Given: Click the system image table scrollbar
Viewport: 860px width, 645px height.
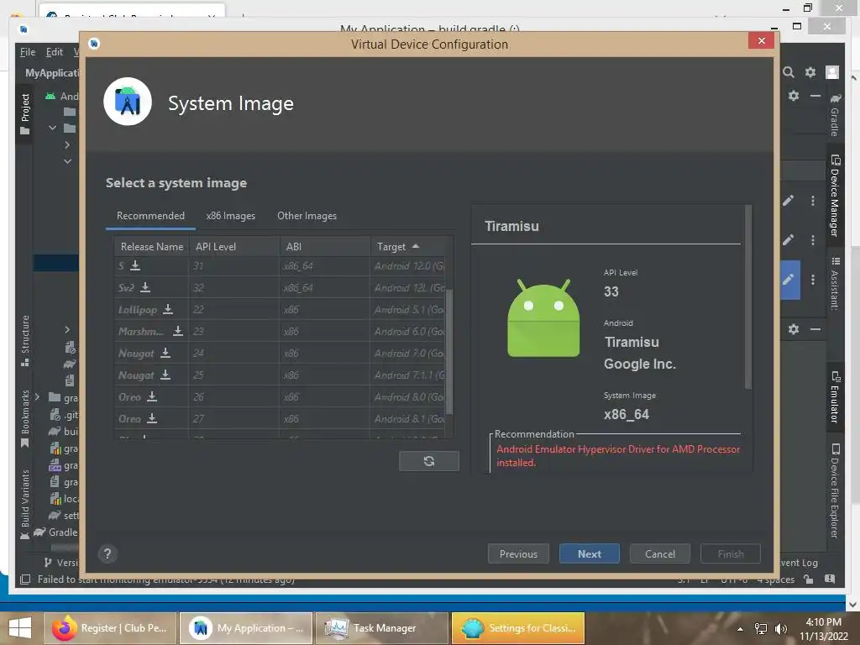Looking at the screenshot, I should pyautogui.click(x=449, y=351).
